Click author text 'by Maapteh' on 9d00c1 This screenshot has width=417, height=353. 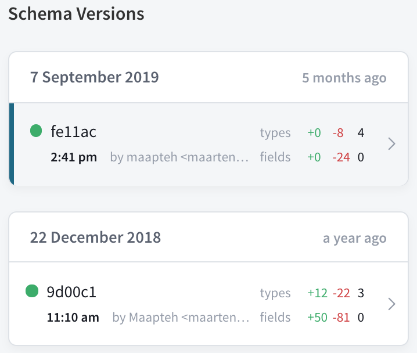point(181,318)
